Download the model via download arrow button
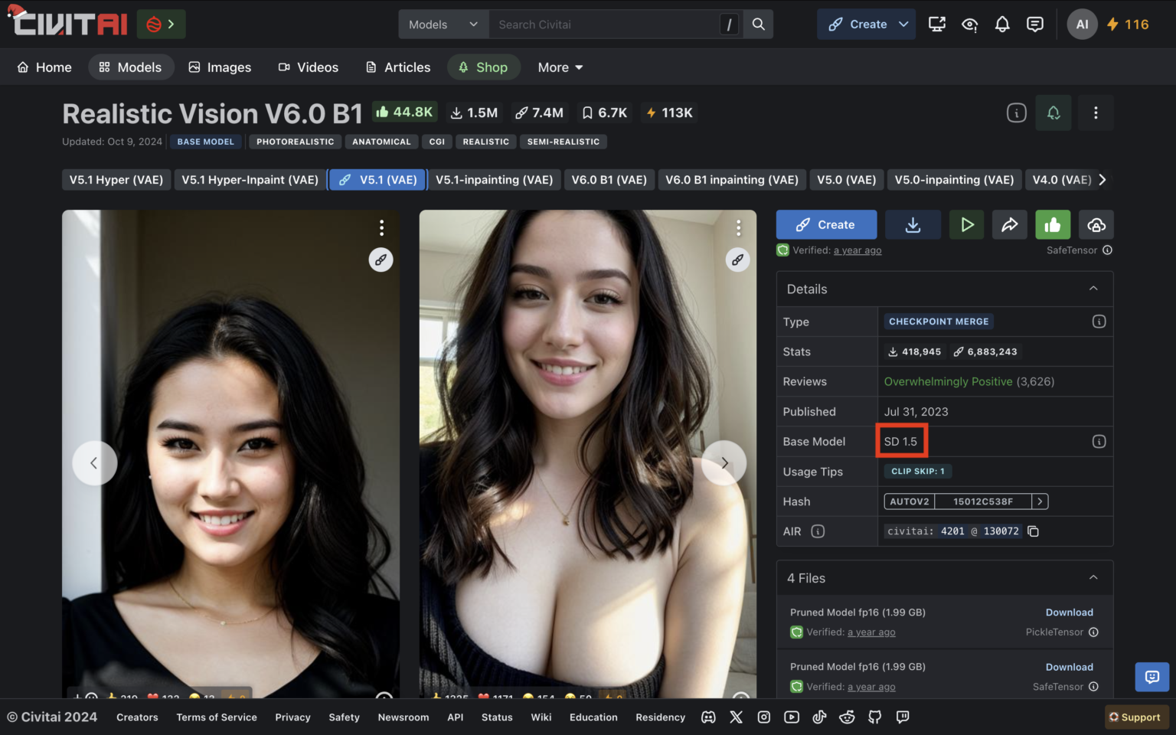The width and height of the screenshot is (1176, 735). tap(913, 225)
